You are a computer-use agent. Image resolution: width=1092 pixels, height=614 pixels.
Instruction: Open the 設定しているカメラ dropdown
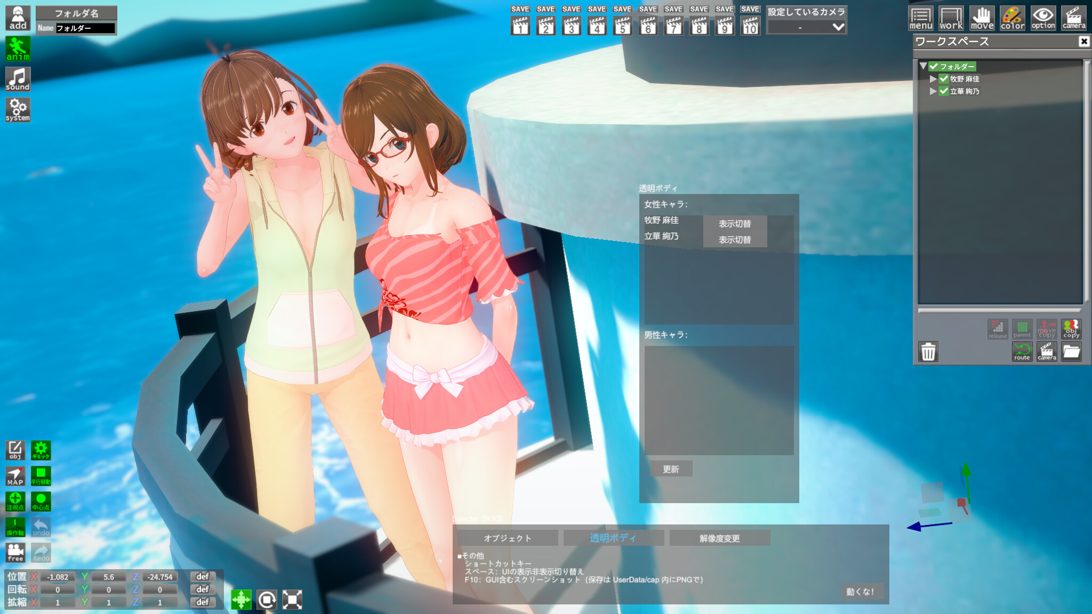click(806, 27)
